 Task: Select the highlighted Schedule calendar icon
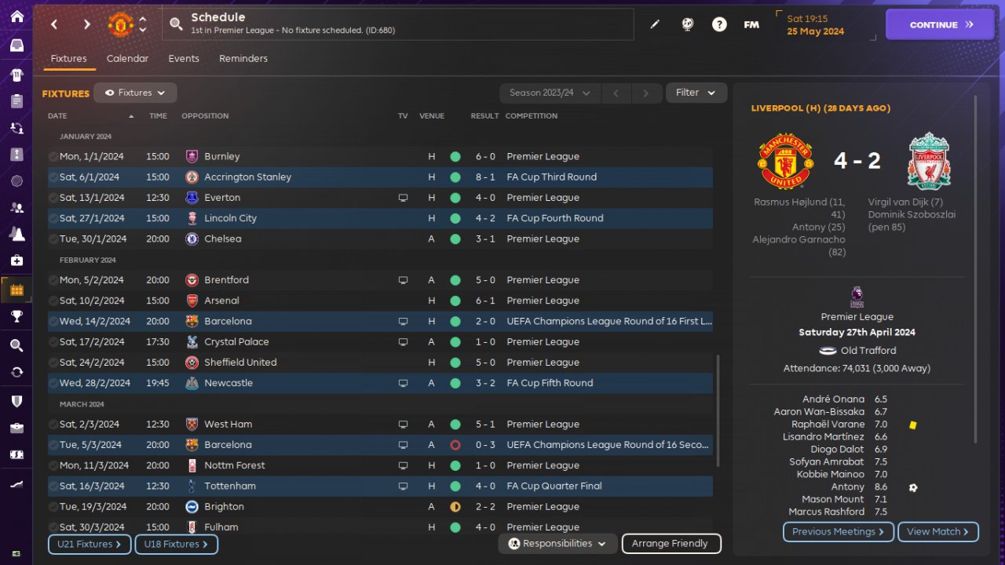click(16, 290)
